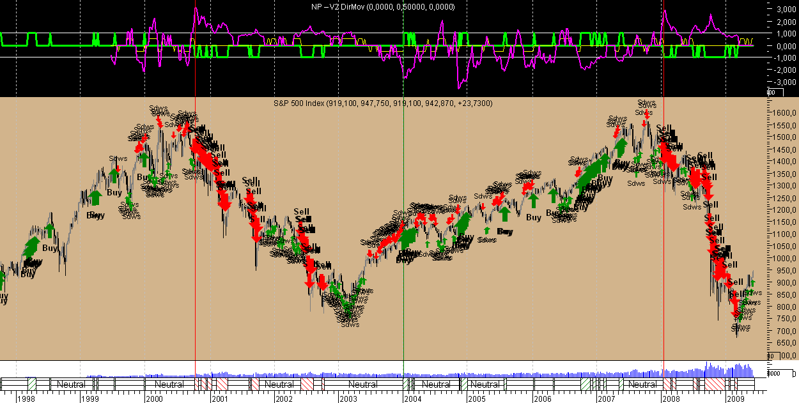Click the green Buy arrow in mid 1999
Viewport: 799px width, 403px height.
coord(114,175)
